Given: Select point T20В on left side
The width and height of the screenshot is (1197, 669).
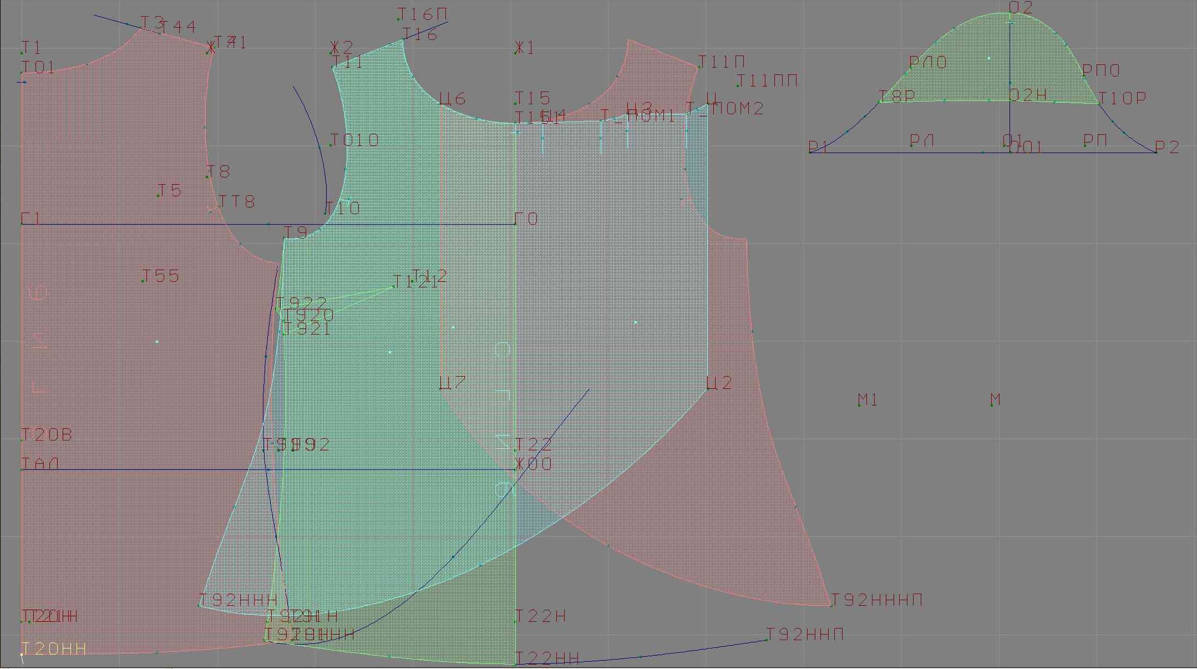Looking at the screenshot, I should tap(22, 440).
